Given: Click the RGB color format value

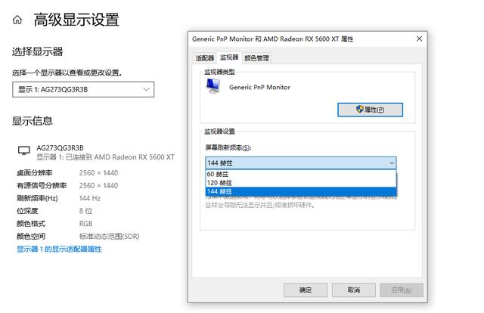Looking at the screenshot, I should (x=85, y=224).
